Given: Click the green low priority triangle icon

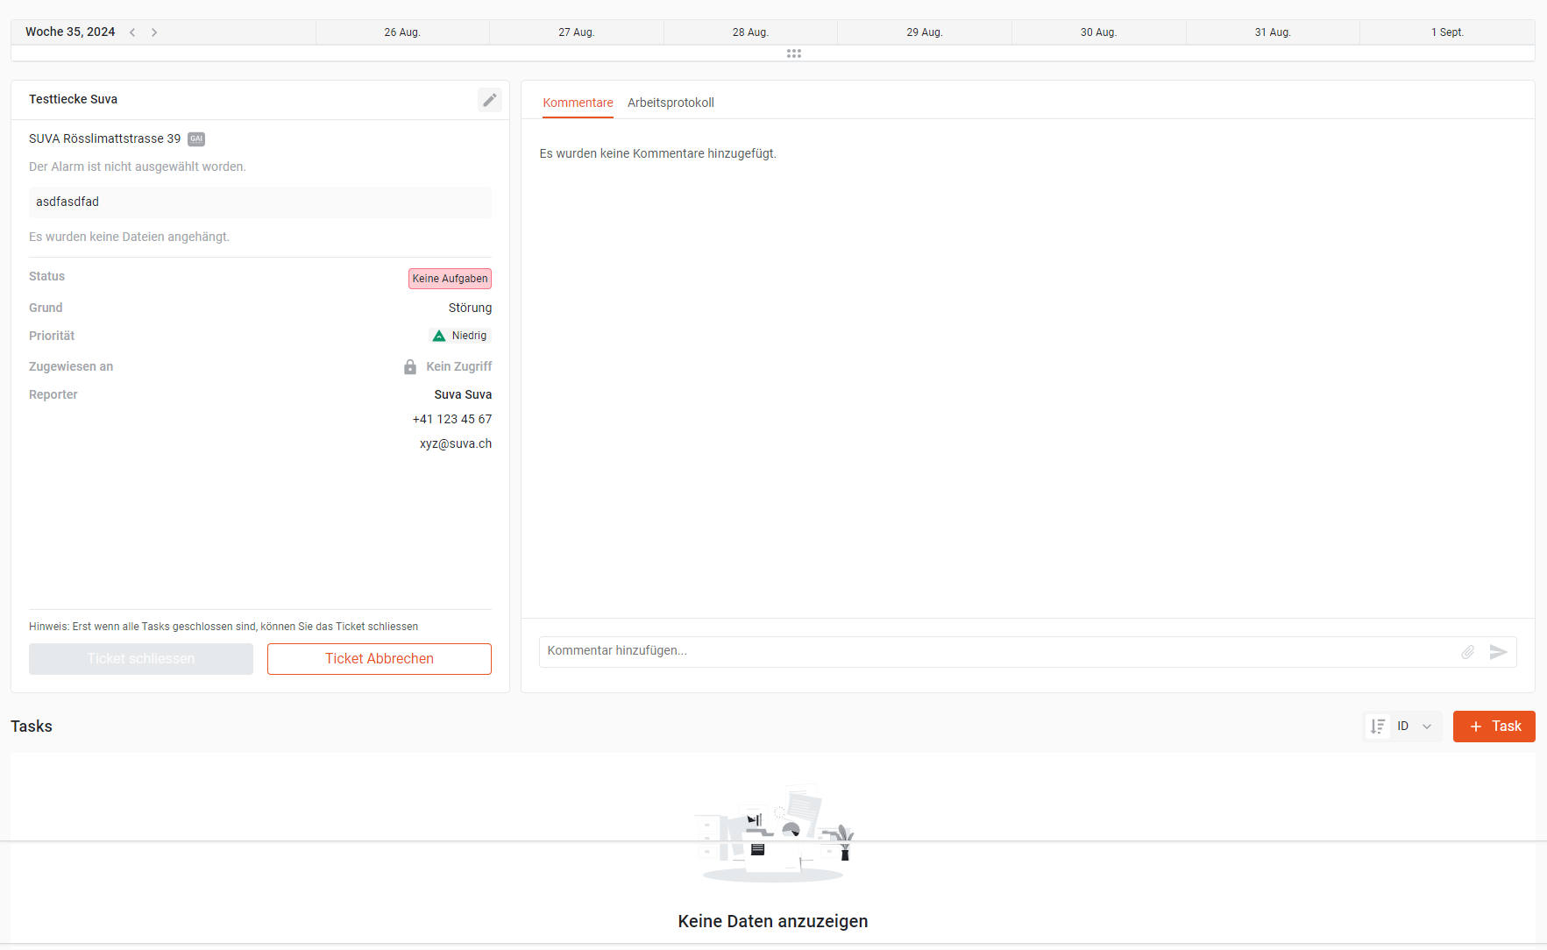Looking at the screenshot, I should coord(439,336).
